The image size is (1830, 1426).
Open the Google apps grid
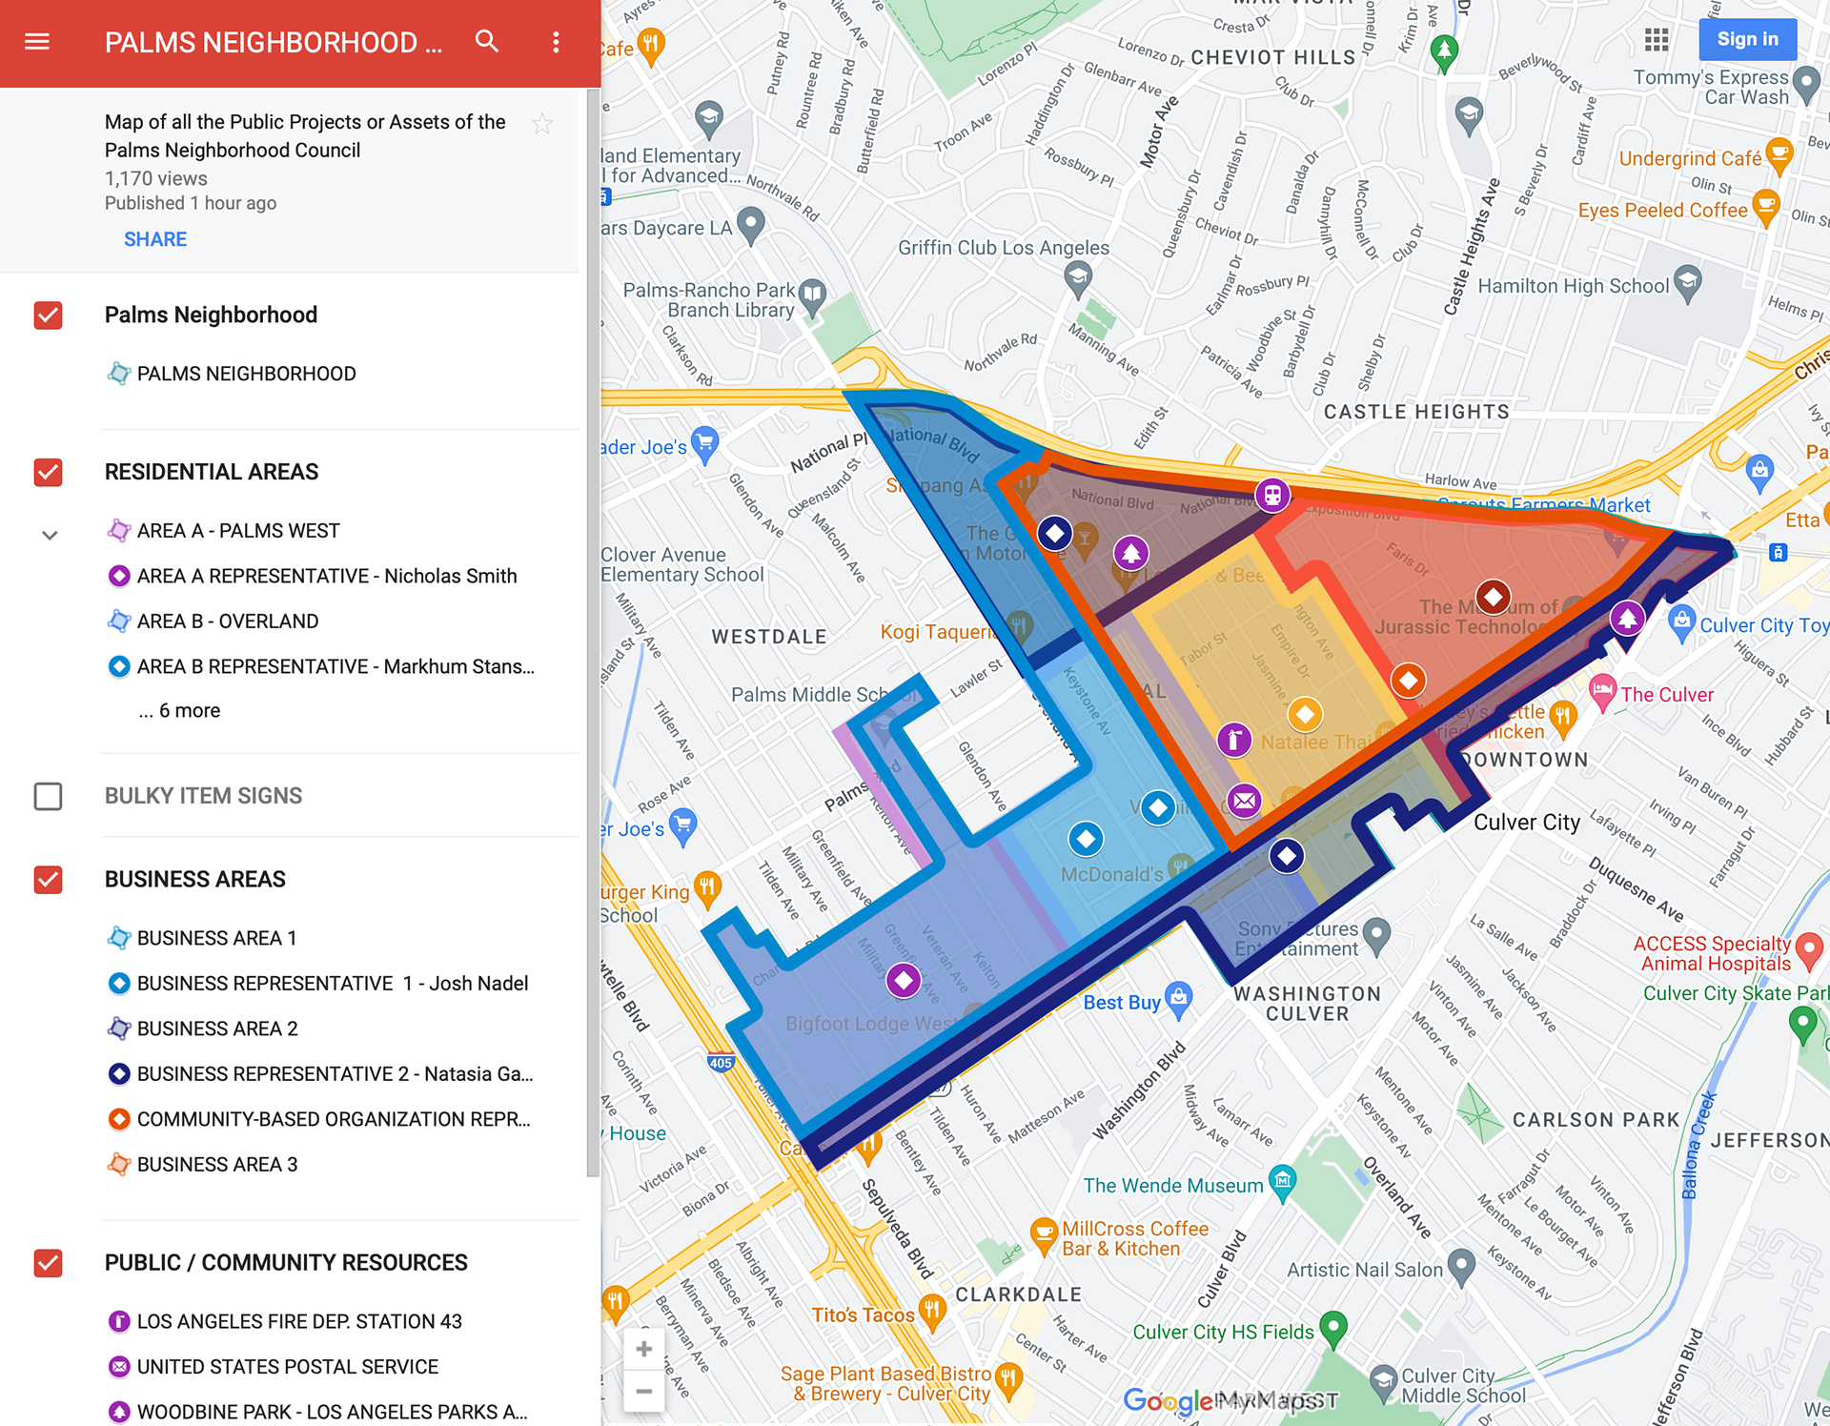(1657, 40)
